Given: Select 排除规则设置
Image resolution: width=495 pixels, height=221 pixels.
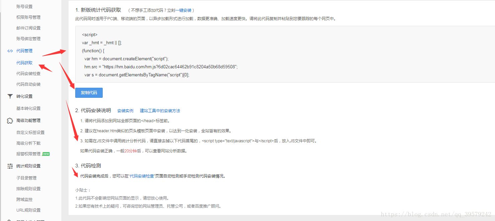Looking at the screenshot, I should click(x=28, y=189).
